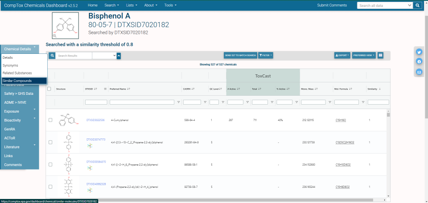This screenshot has width=428, height=203.
Task: Open the Lists menu dropdown
Action: point(132,5)
